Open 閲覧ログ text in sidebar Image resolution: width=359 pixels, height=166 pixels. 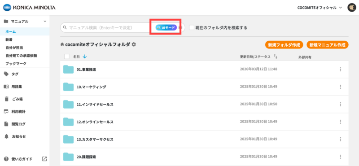18,124
